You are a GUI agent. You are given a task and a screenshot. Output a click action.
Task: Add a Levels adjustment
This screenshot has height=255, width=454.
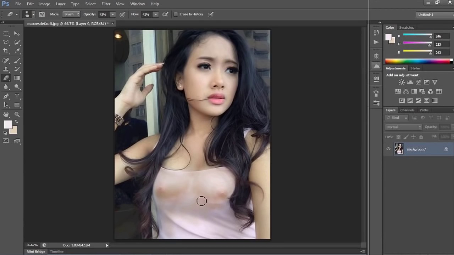coord(410,82)
